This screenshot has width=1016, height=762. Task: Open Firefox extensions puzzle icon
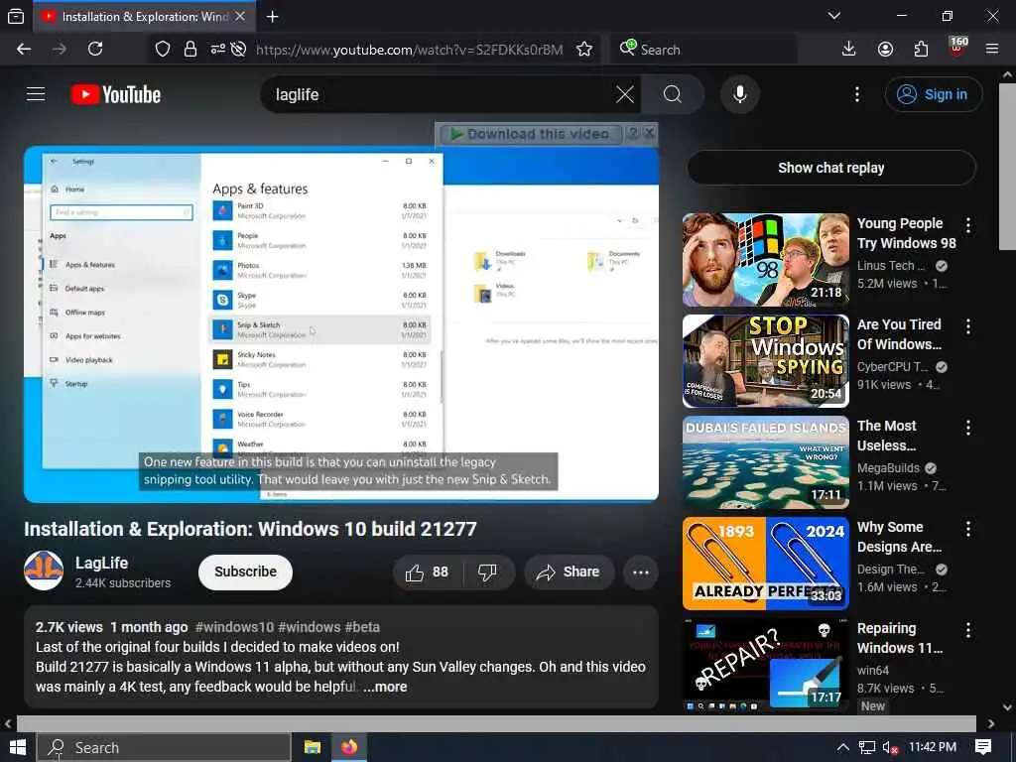pyautogui.click(x=921, y=50)
